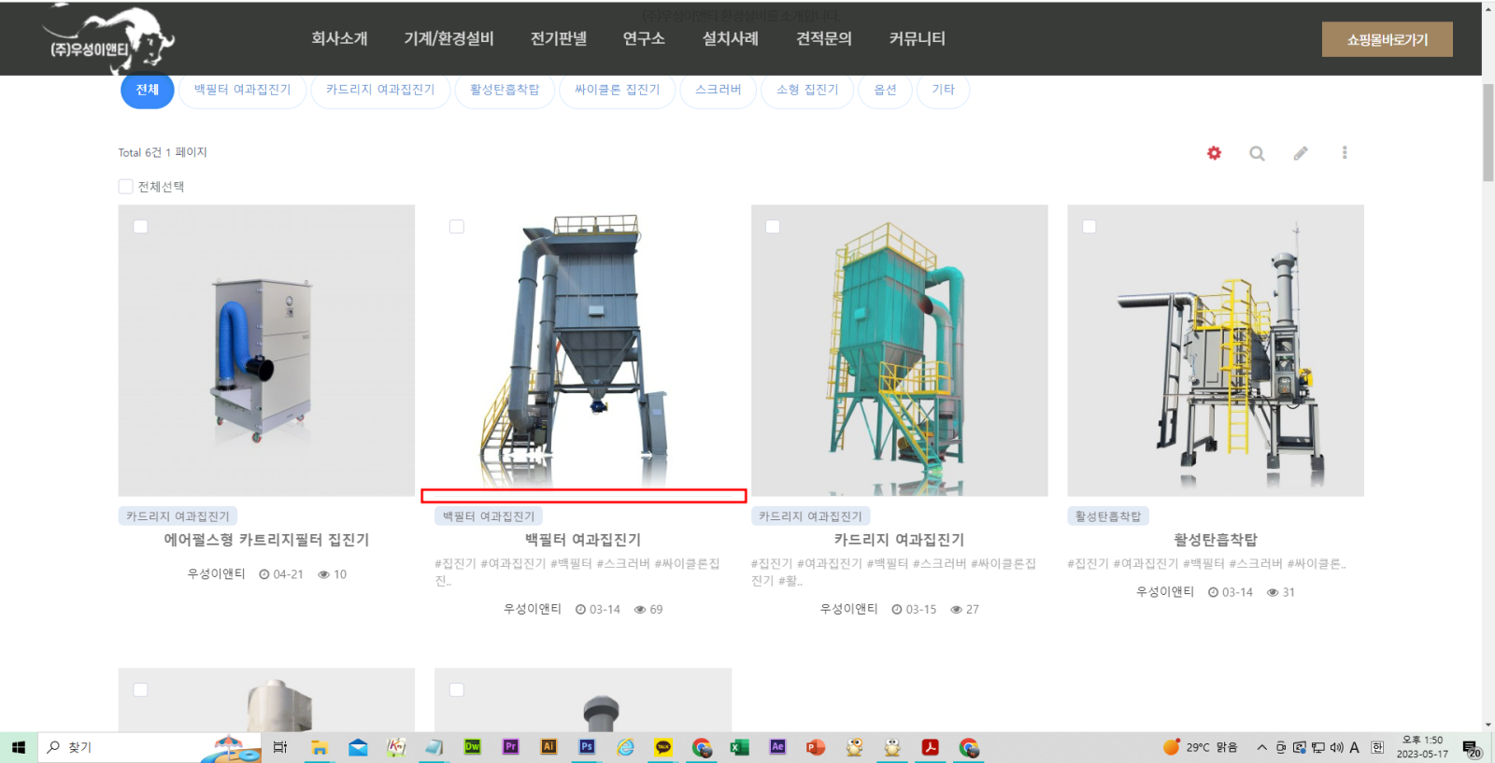The height and width of the screenshot is (763, 1495).
Task: Check the 전체선택 select-all checkbox
Action: tap(125, 187)
